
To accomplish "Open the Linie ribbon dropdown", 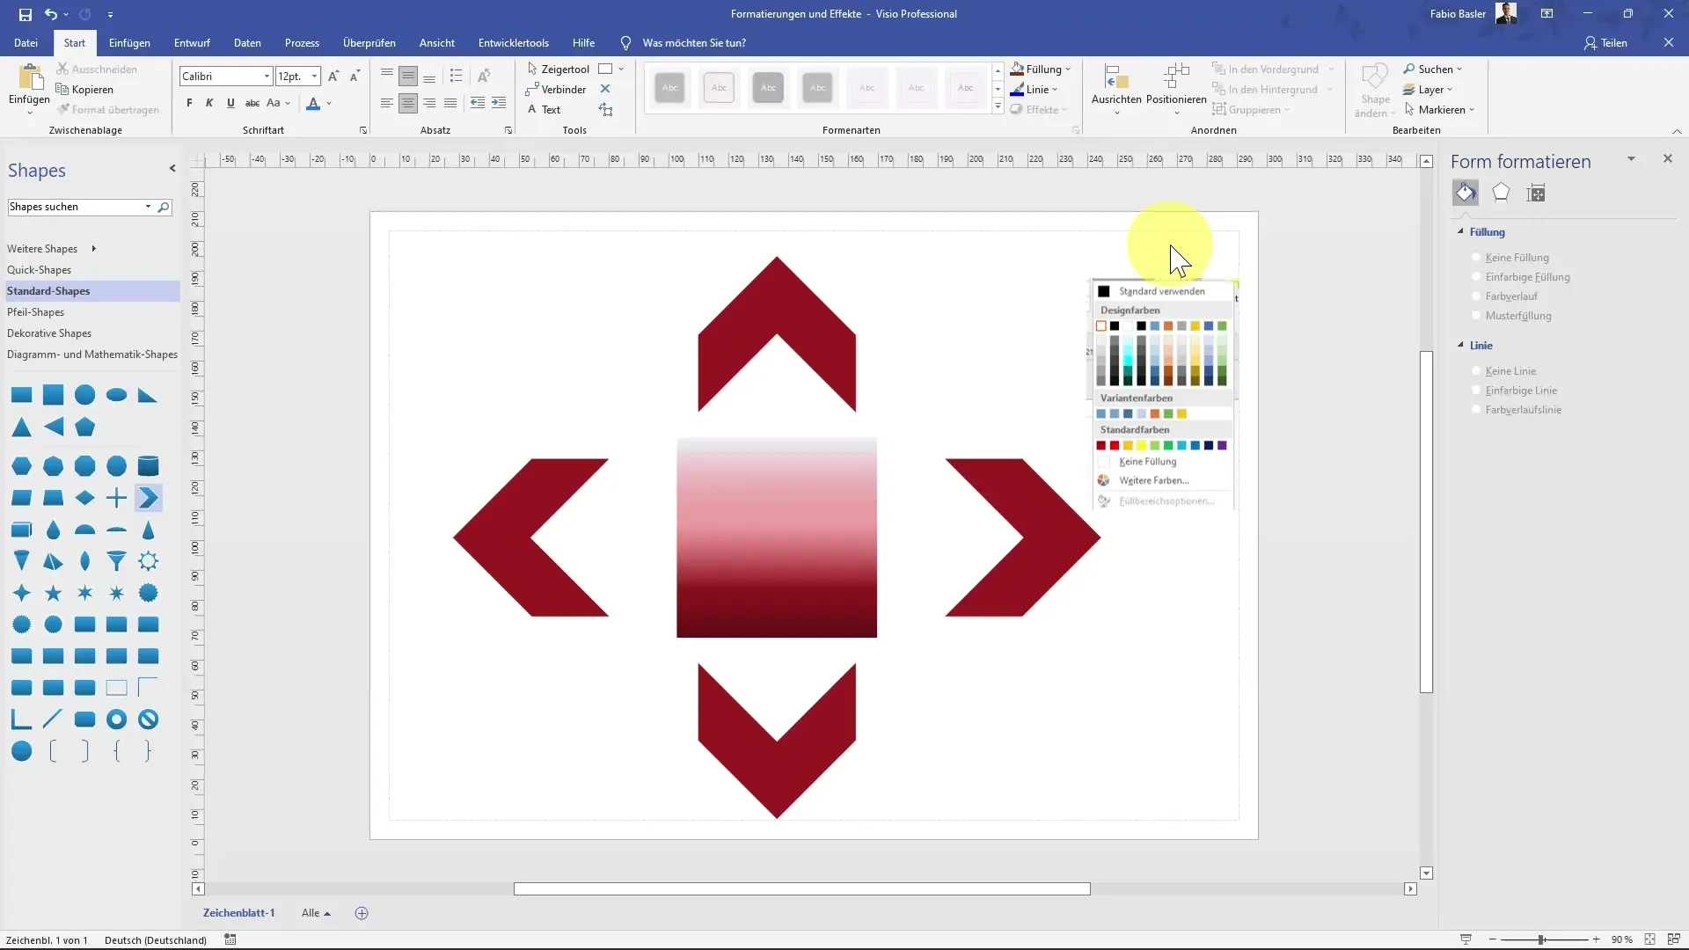I will [x=1035, y=89].
